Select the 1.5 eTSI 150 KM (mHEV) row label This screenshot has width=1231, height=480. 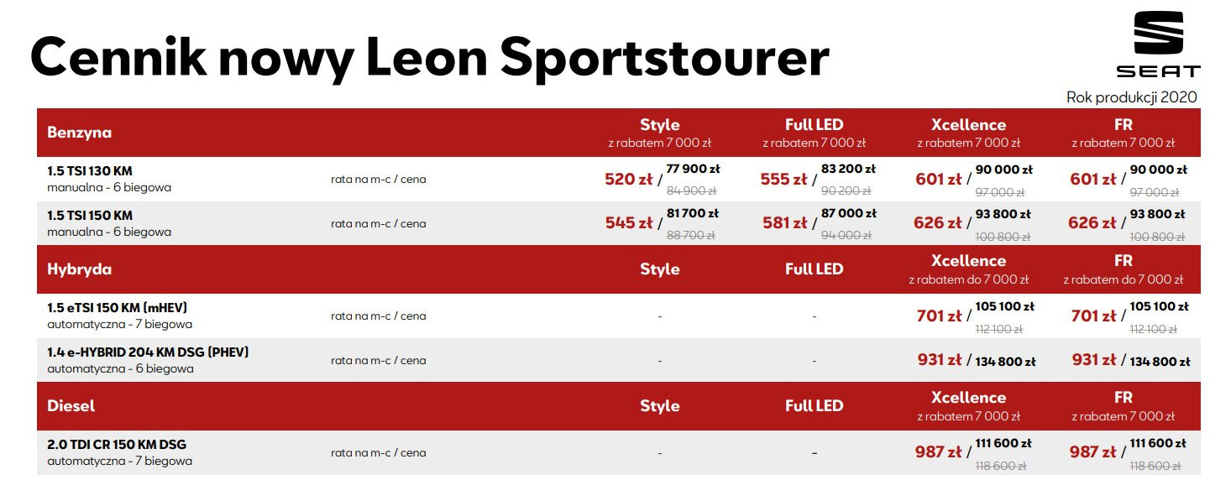(123, 308)
